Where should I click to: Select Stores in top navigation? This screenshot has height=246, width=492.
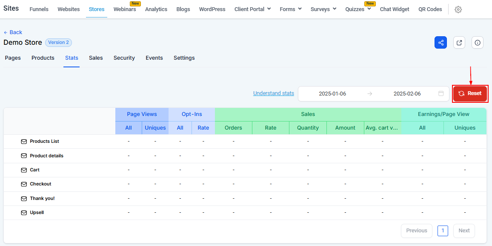[x=97, y=9]
